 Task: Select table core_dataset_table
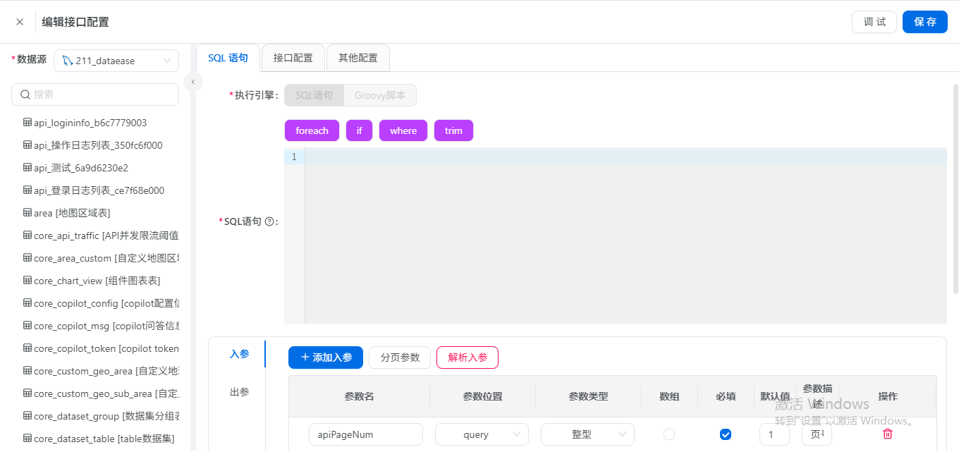[104, 439]
